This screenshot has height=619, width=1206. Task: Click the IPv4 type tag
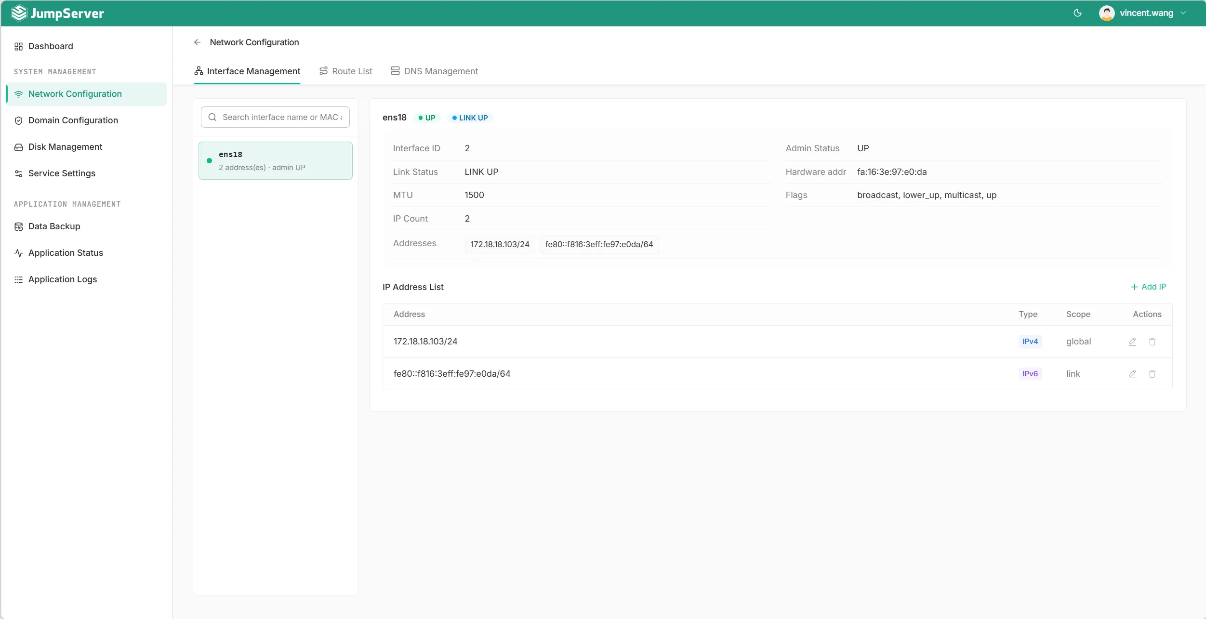click(1030, 342)
